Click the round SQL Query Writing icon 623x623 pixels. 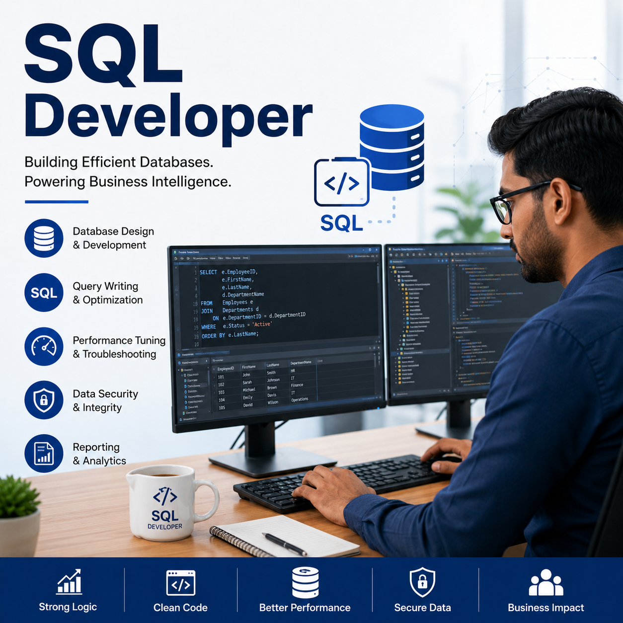[44, 293]
